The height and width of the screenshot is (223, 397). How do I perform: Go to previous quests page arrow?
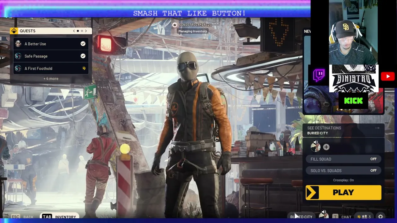click(74, 31)
